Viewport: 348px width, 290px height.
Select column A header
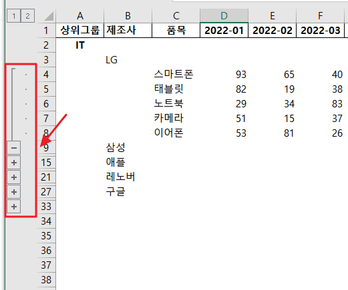click(x=80, y=16)
